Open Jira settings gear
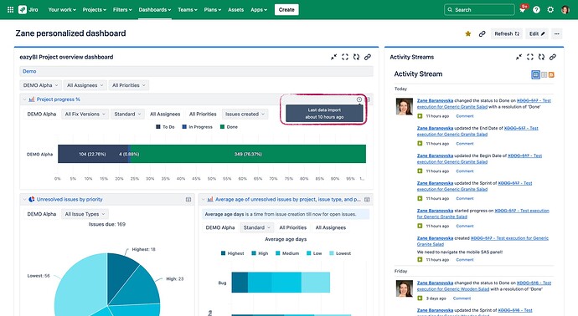 (x=550, y=9)
